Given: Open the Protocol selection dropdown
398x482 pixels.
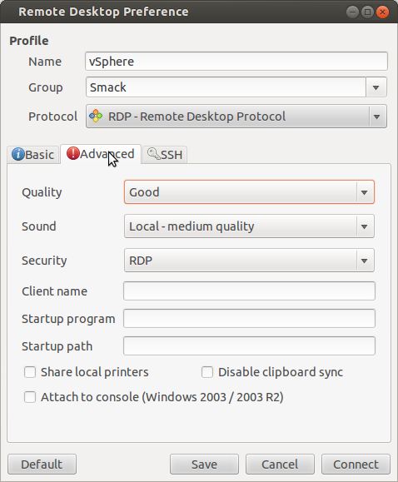Looking at the screenshot, I should pos(236,117).
